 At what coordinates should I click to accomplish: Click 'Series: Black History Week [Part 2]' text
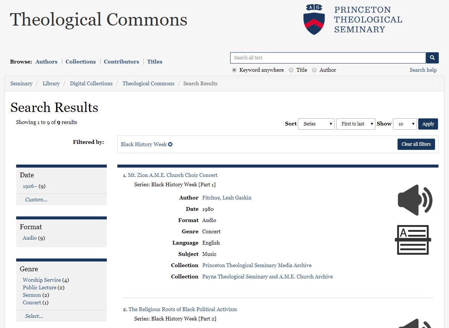(175, 319)
